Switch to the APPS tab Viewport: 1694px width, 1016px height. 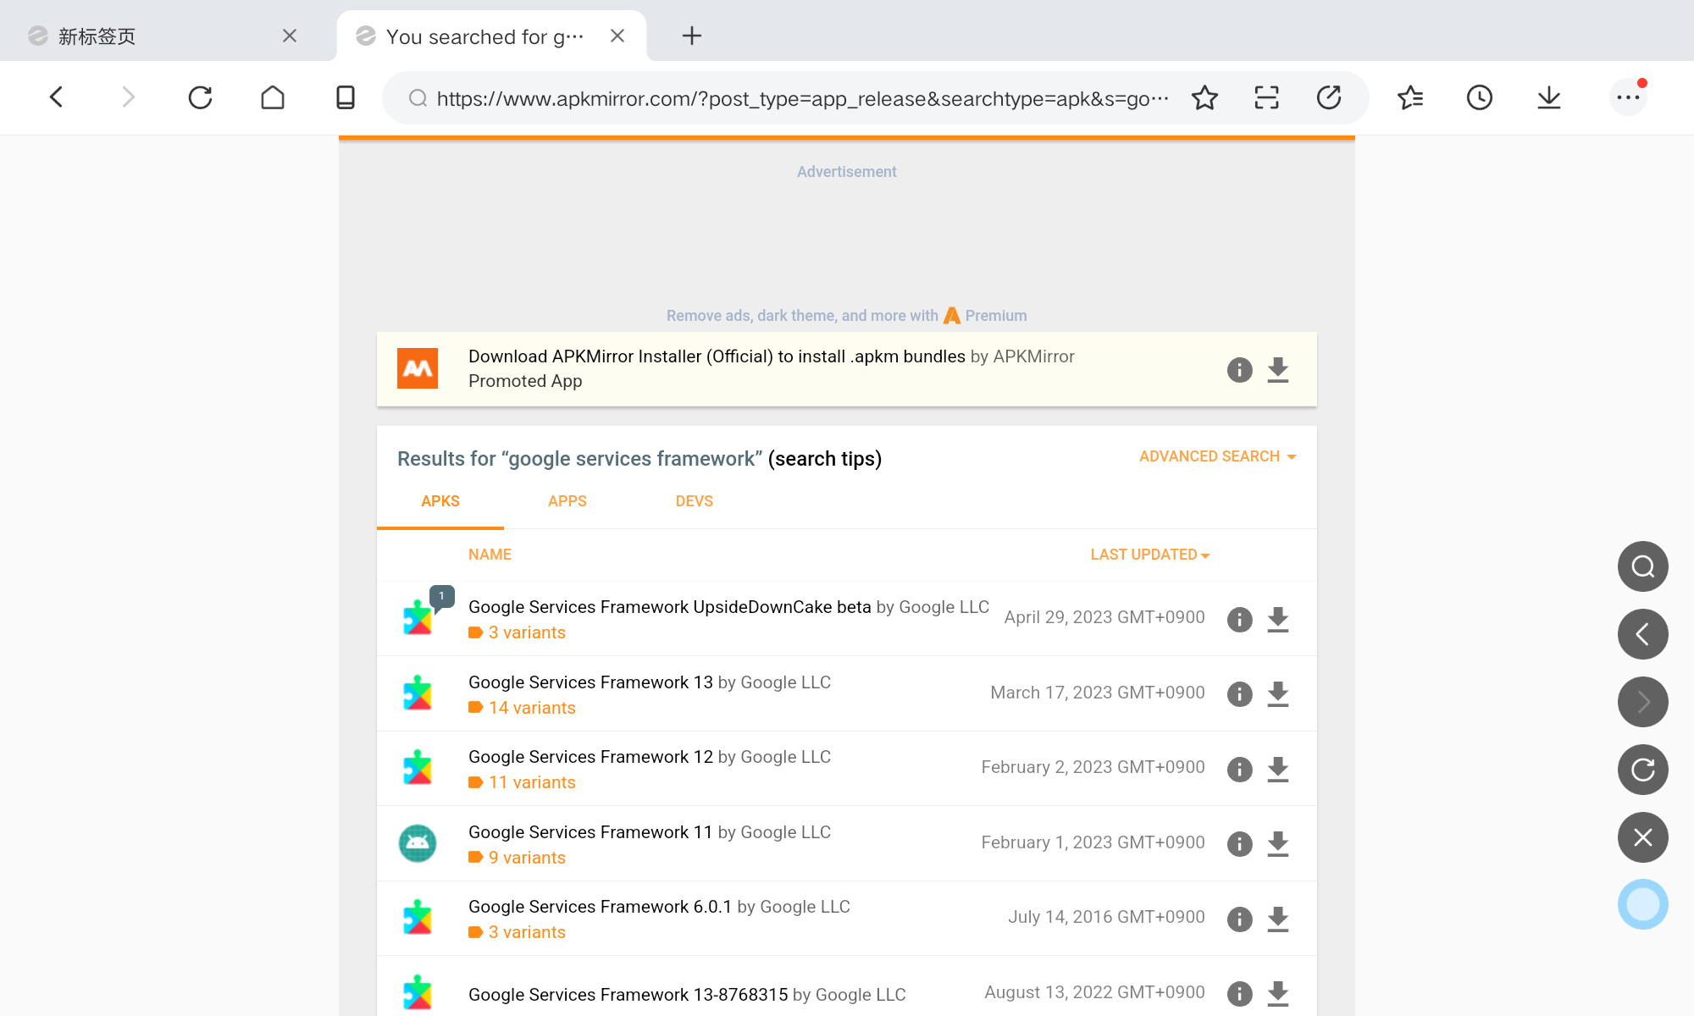[x=567, y=501]
